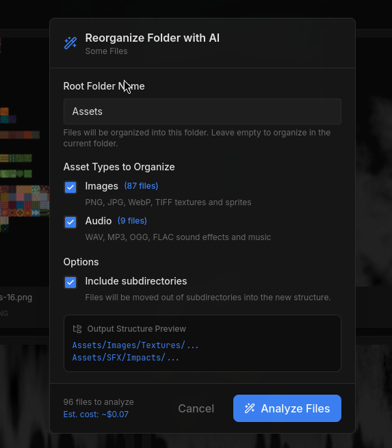
Task: Start analysis with Analyze Files button
Action: pyautogui.click(x=287, y=408)
